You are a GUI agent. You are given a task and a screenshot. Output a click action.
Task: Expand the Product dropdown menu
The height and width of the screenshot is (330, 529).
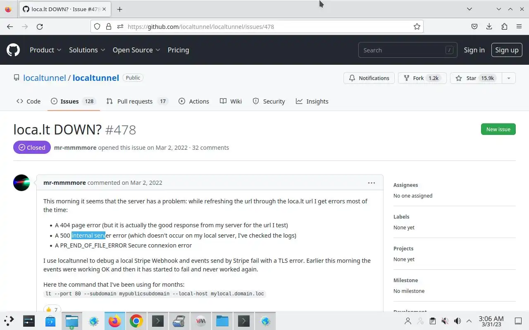click(x=45, y=50)
